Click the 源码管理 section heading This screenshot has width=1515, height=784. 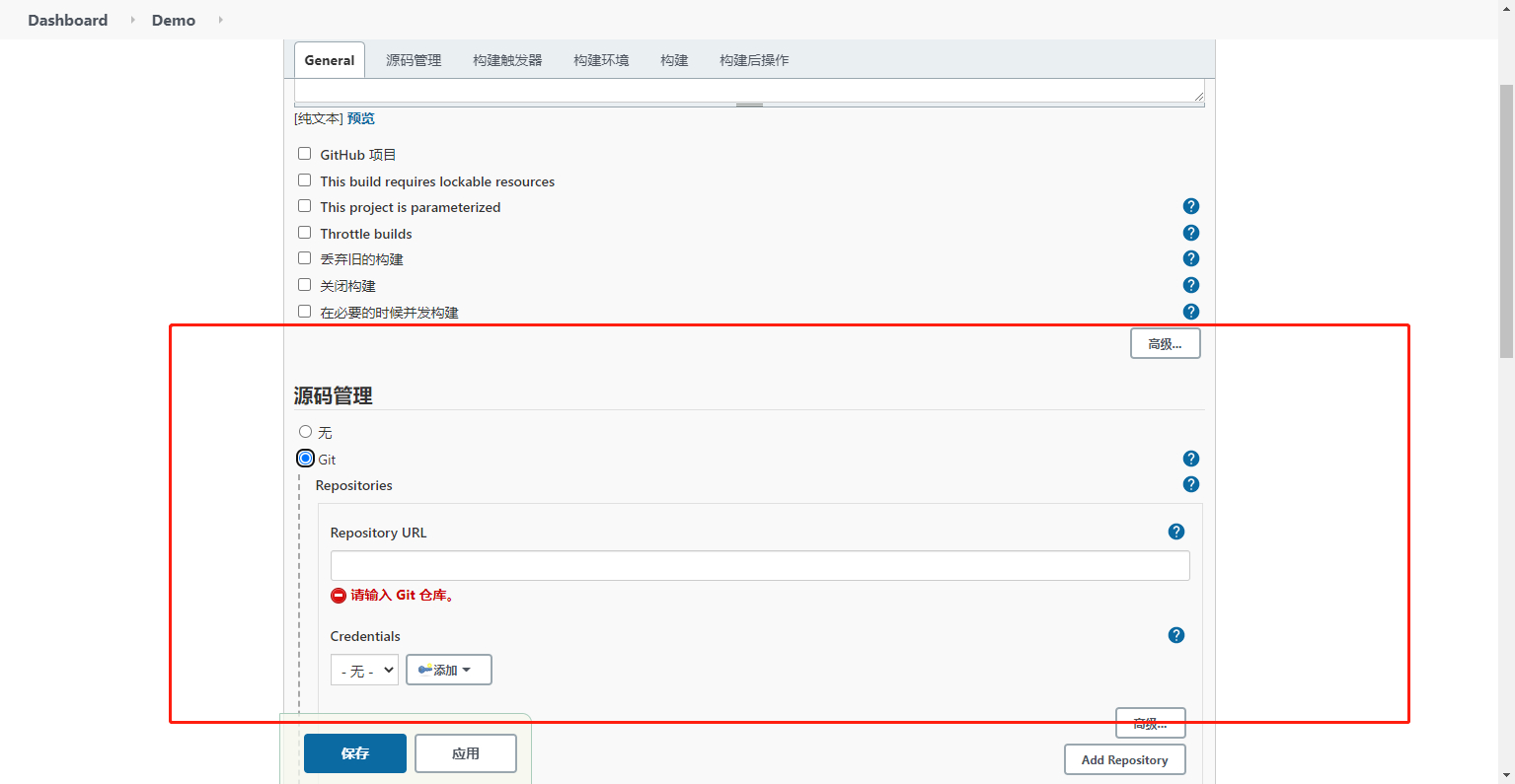[x=334, y=395]
